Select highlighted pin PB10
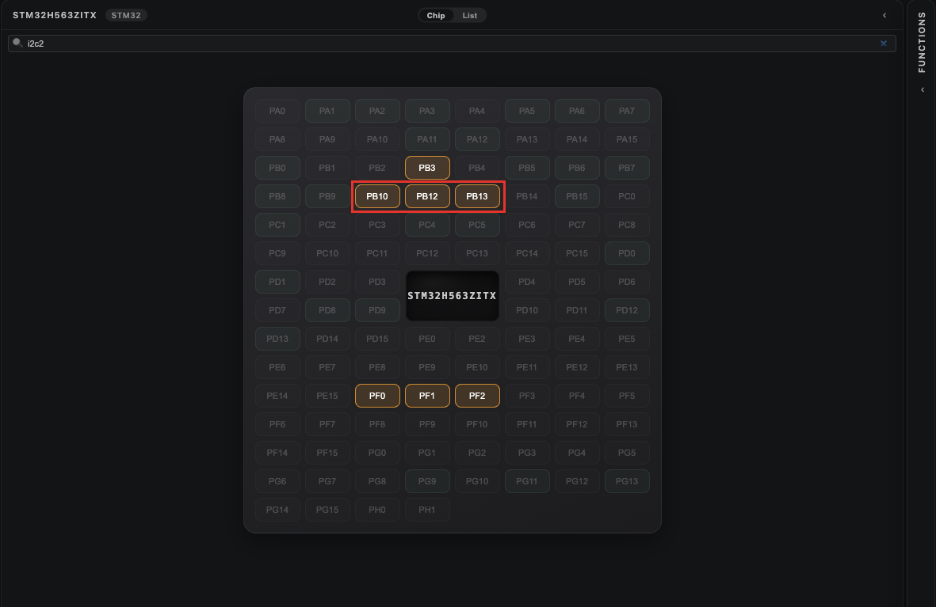Screen dimensions: 936x607 point(377,197)
